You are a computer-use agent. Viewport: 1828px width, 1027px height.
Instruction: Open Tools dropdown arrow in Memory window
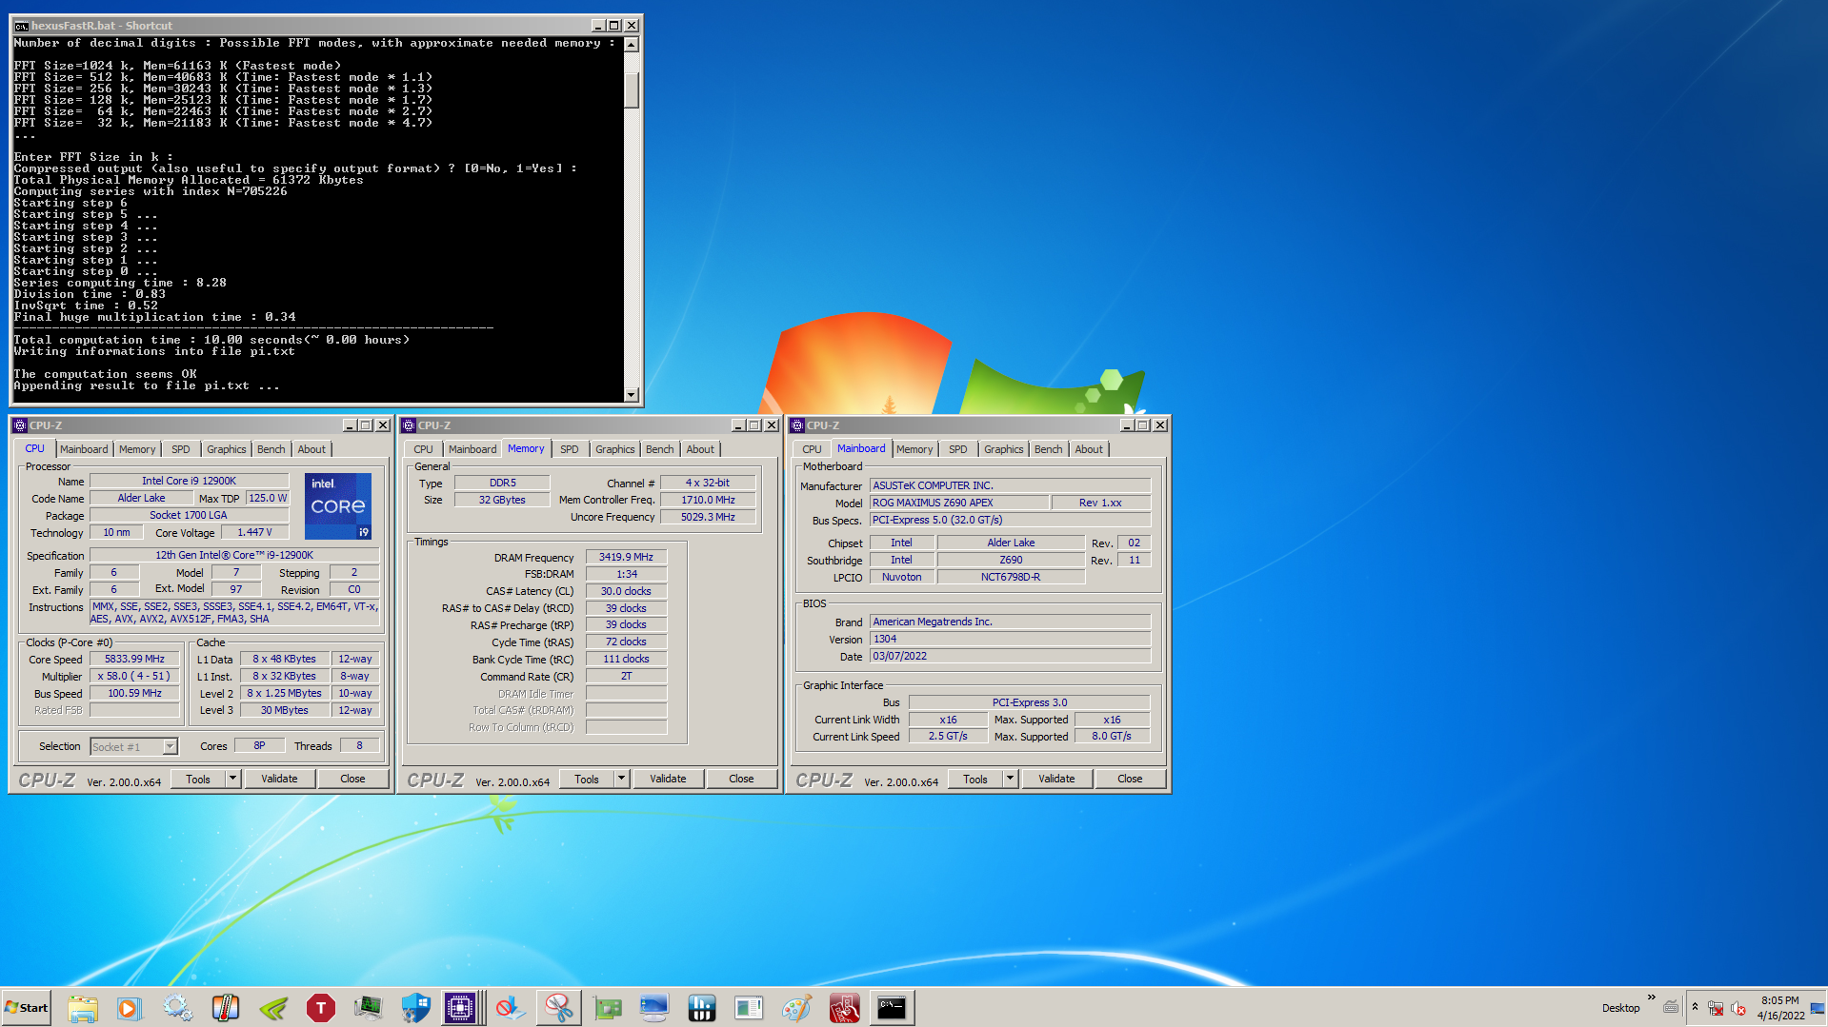(621, 779)
